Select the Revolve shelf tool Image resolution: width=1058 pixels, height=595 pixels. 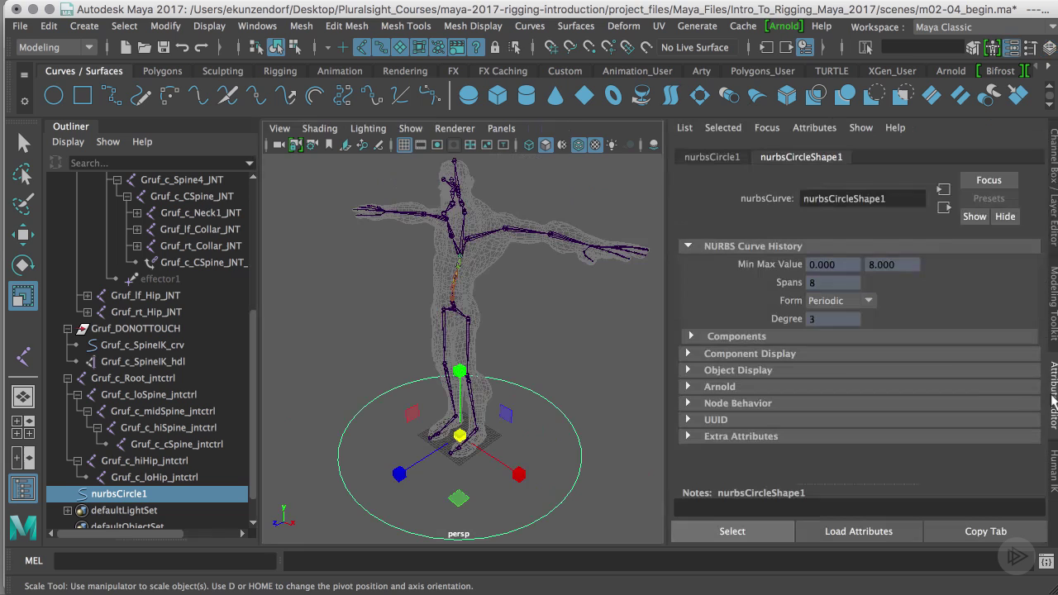point(641,96)
